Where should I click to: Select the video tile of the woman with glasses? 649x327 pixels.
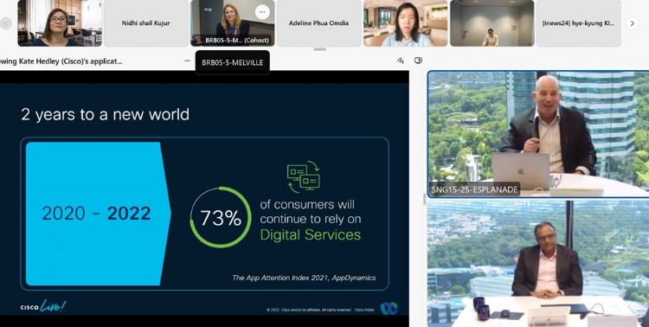coord(59,23)
